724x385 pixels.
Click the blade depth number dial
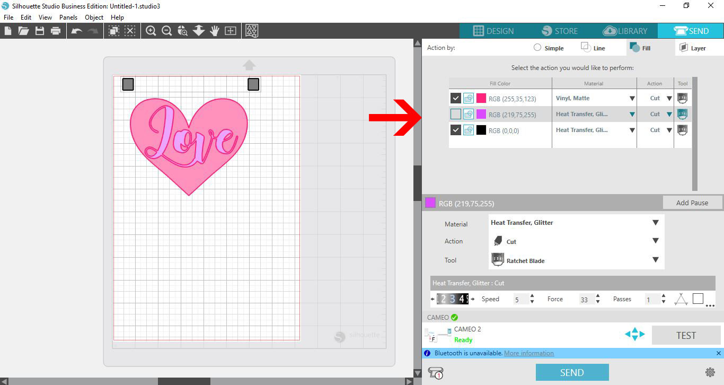point(452,299)
